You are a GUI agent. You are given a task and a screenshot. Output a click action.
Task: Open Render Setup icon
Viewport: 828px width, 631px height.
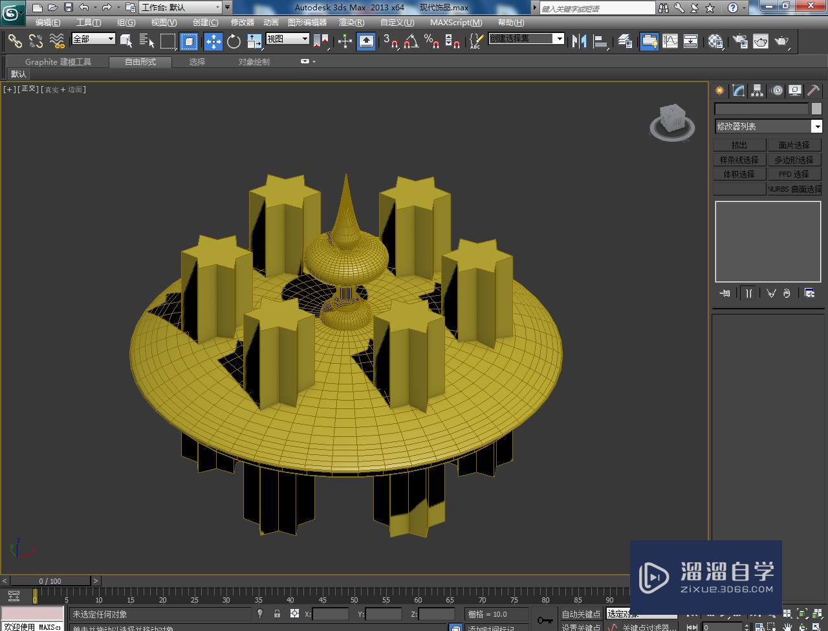coord(740,41)
